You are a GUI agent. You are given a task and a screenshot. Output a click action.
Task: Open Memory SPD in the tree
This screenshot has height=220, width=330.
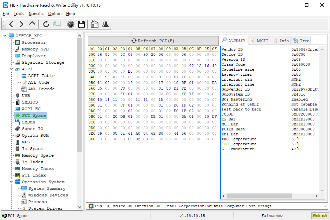point(35,49)
